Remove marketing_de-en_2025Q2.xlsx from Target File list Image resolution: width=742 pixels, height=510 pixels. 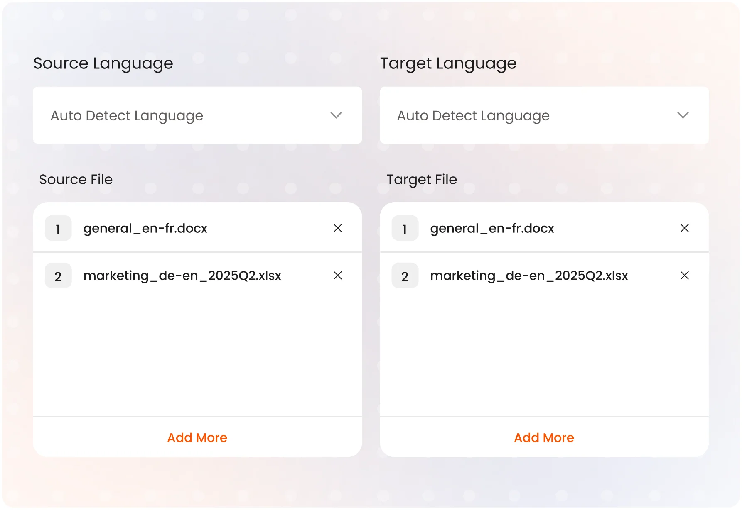pos(684,276)
